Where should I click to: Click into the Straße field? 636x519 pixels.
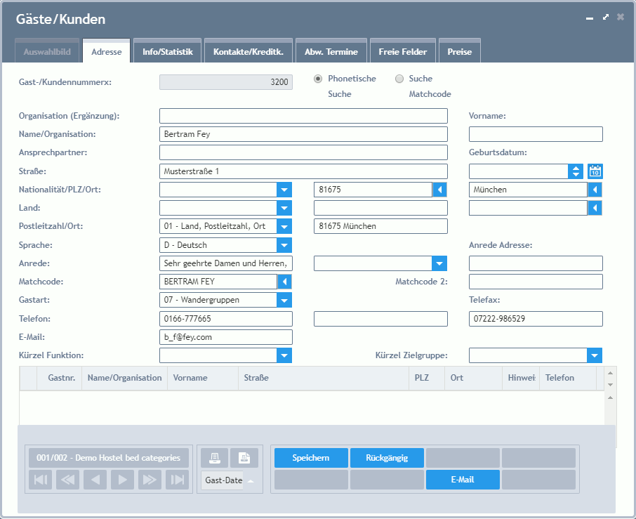pos(303,171)
